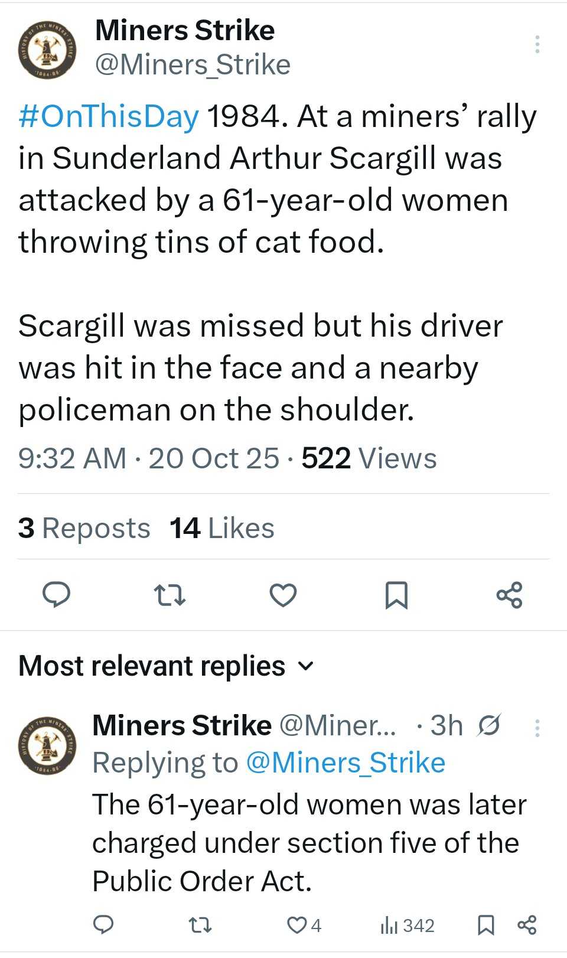The image size is (567, 958).
Task: Repost the Public Order Act reply
Action: 199,924
